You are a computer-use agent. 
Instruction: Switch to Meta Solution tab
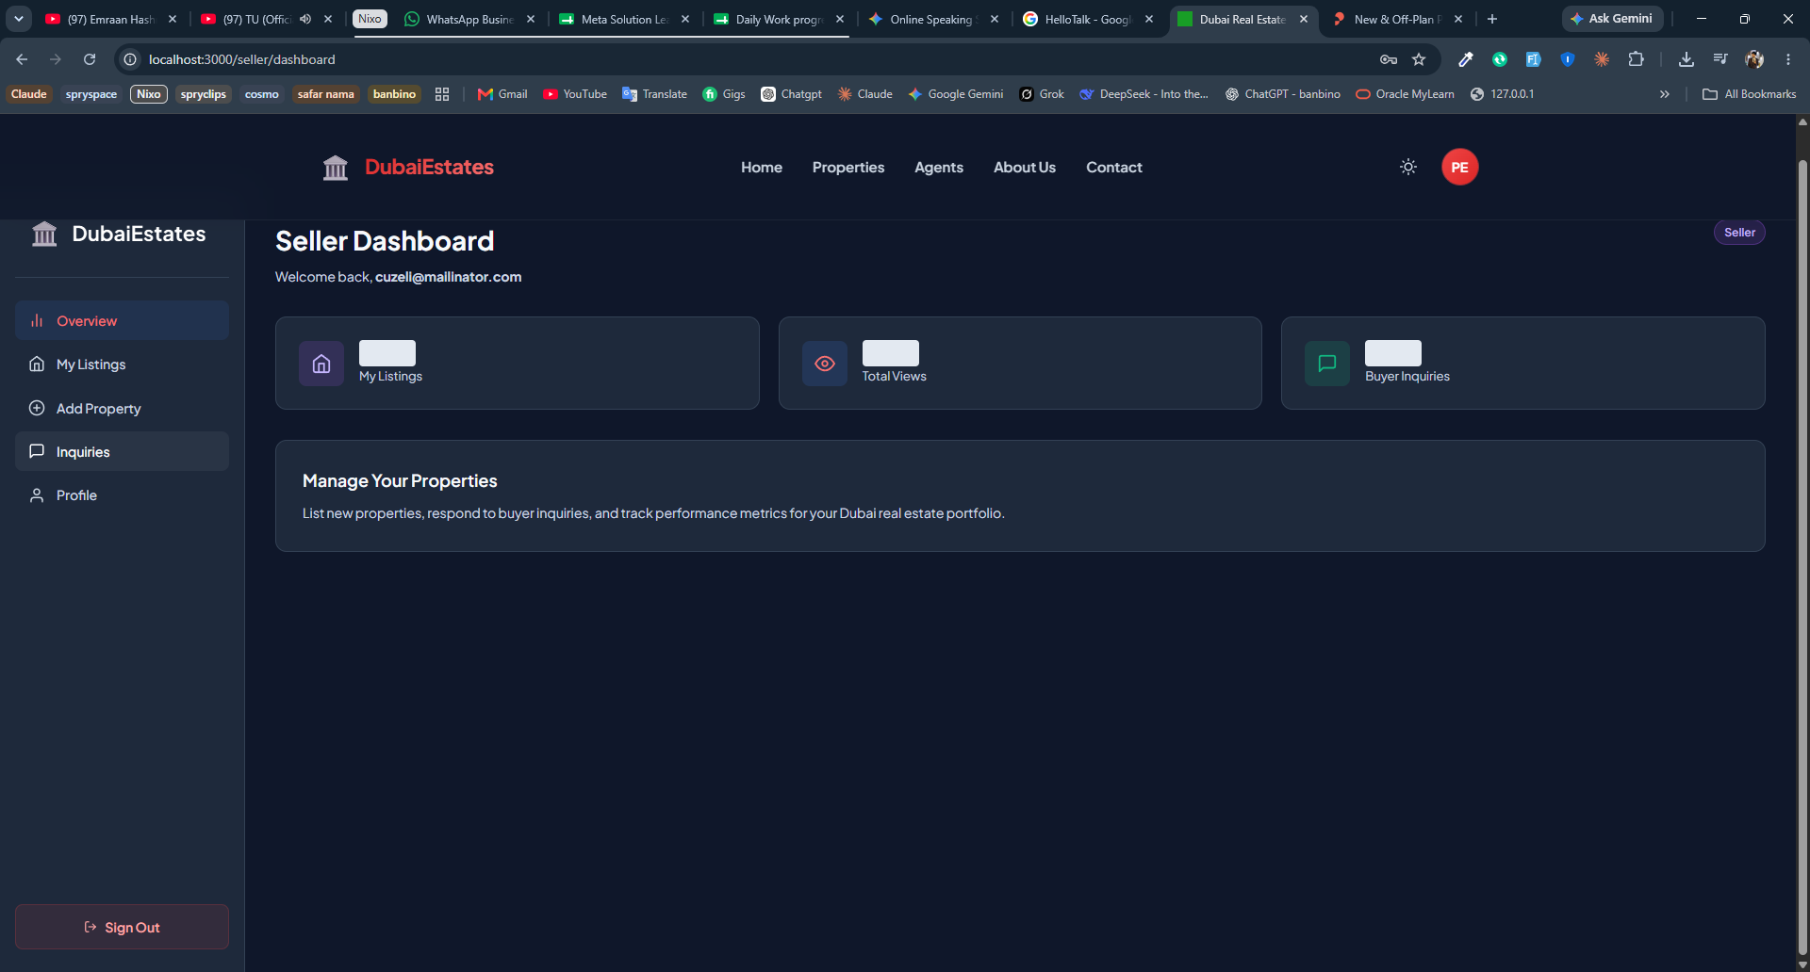click(624, 19)
